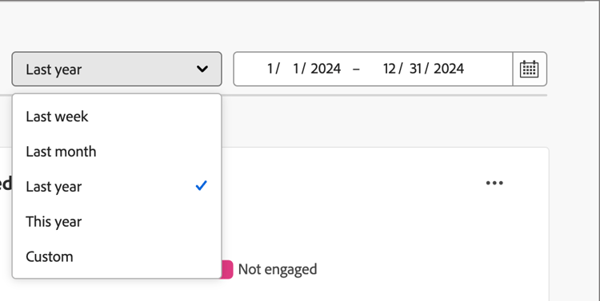Collapse the date preset dropdown chevron
Image resolution: width=600 pixels, height=301 pixels.
[x=202, y=69]
